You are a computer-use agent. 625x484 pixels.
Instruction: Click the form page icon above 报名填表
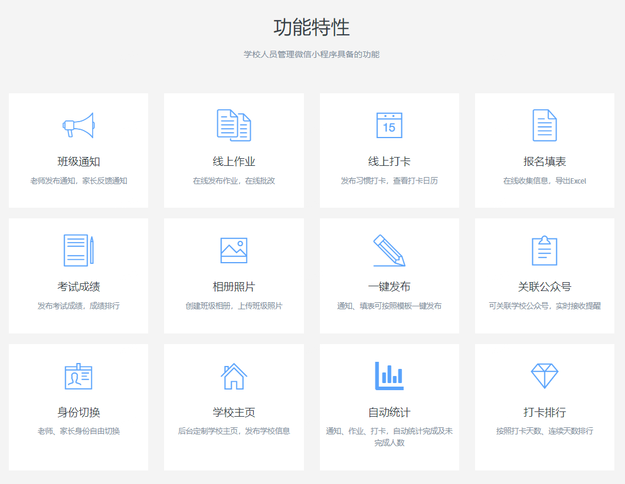click(x=544, y=125)
